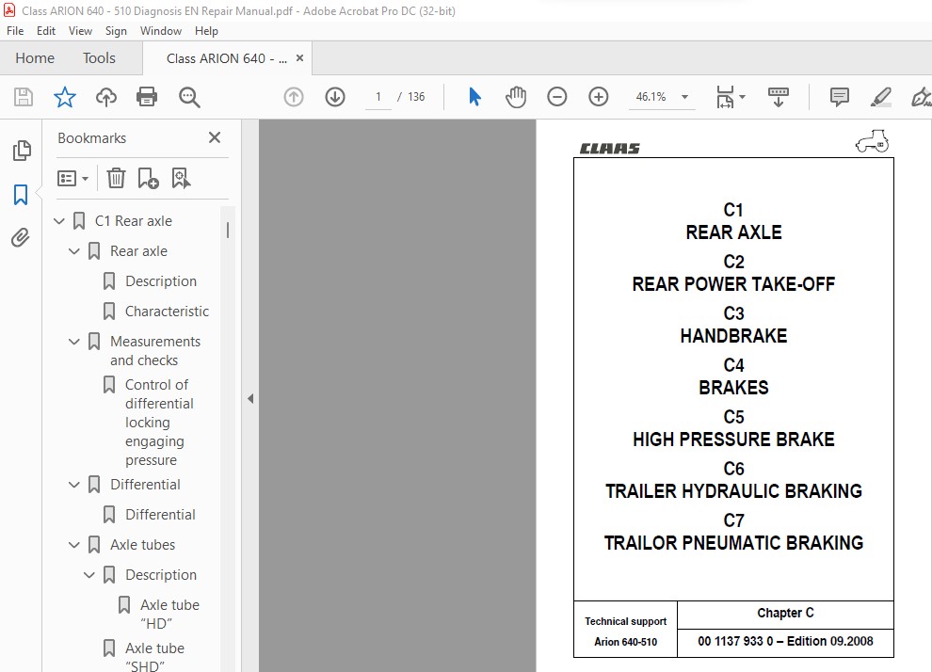Open the page thumbnails panel icon

[22, 151]
